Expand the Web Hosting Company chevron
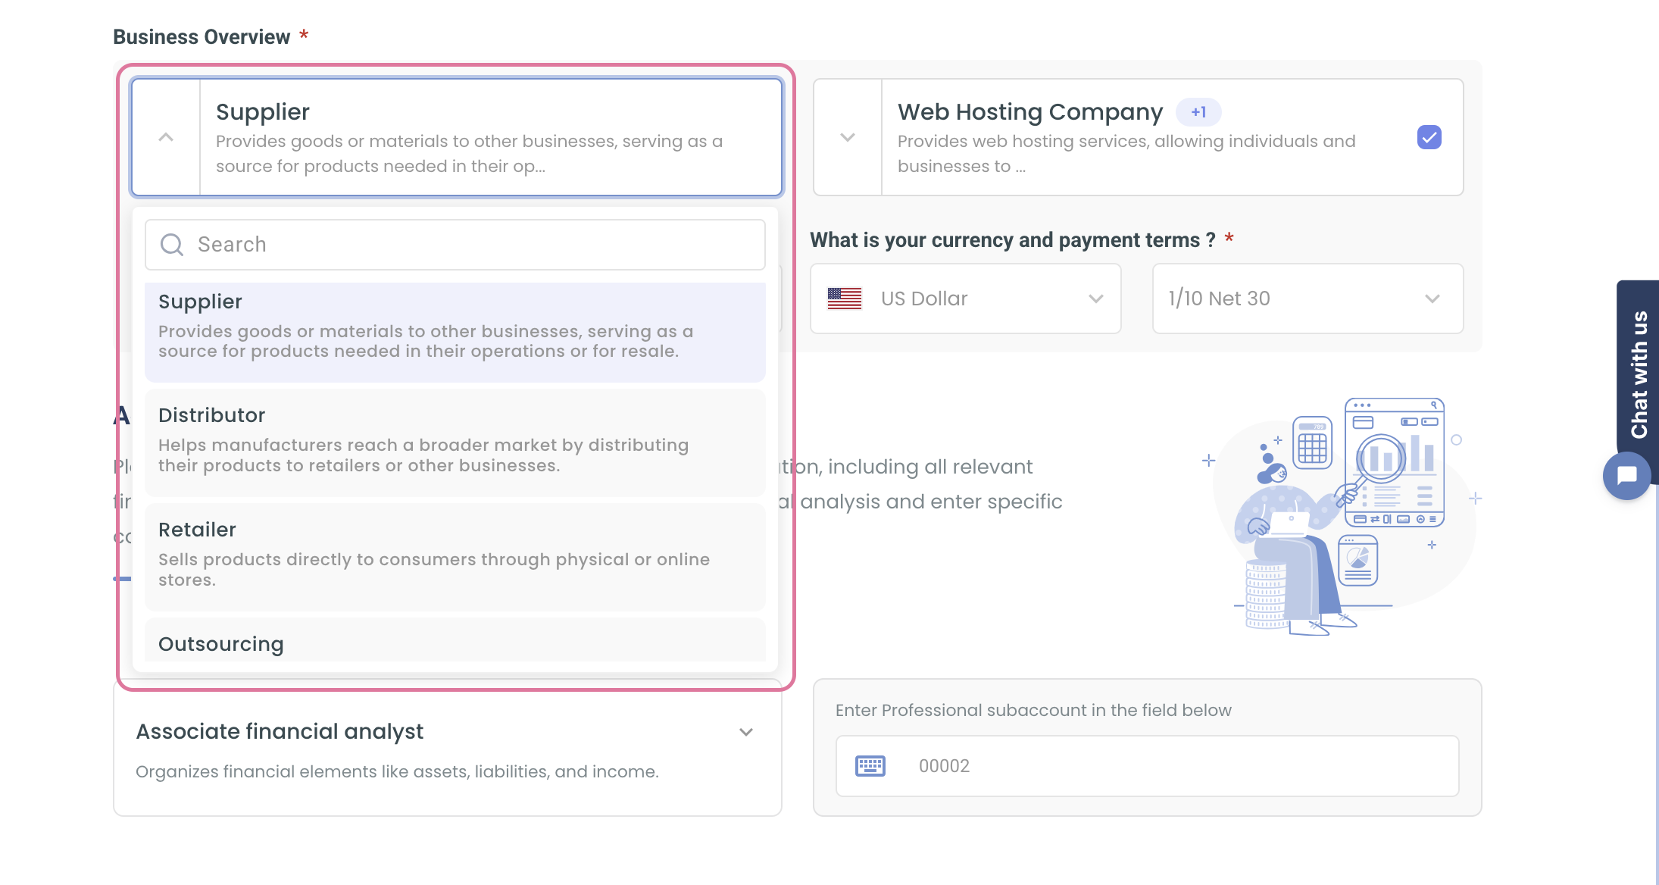 pyautogui.click(x=848, y=137)
